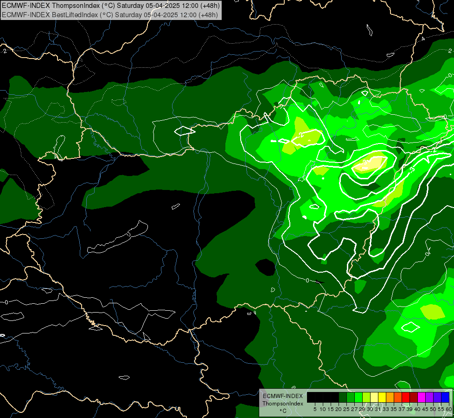Click the '°C' unit label in legend
Viewport: 454px width, 418px height.
(x=283, y=411)
